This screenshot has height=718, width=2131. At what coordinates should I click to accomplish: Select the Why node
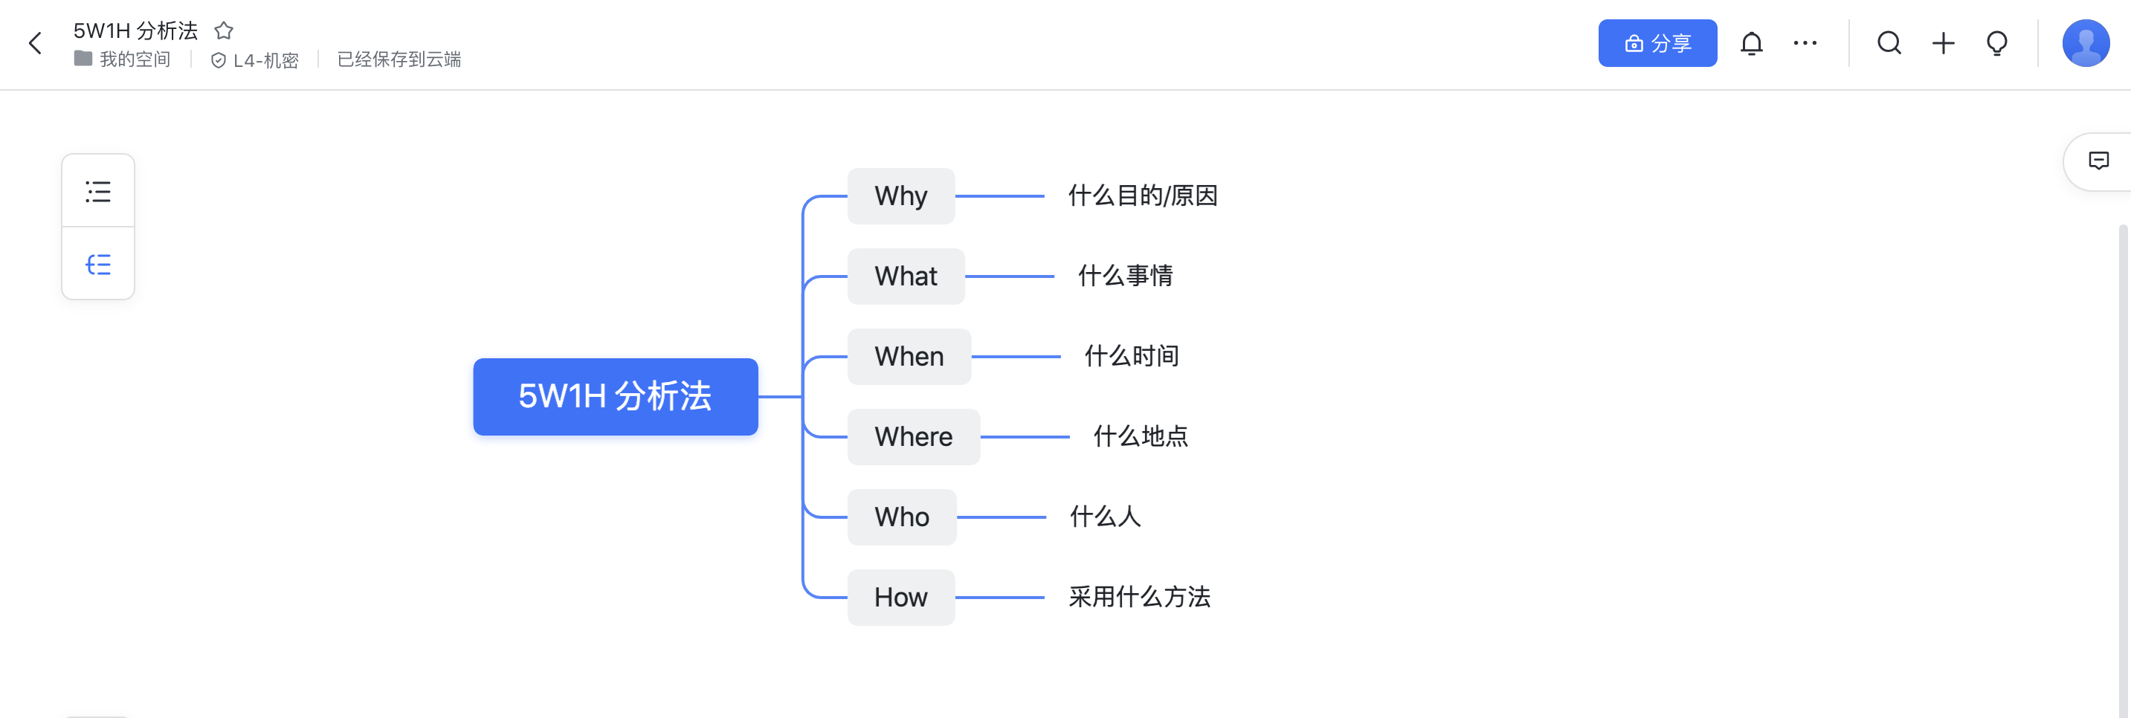[901, 196]
